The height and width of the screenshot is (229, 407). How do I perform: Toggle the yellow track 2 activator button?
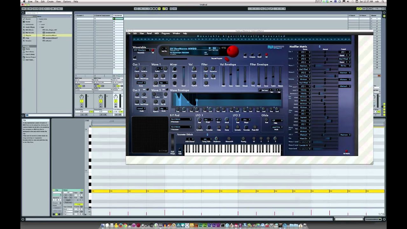101,101
